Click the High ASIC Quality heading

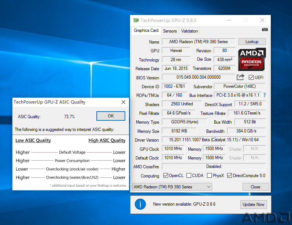tap(107, 140)
